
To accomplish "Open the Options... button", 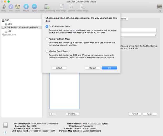I will [73, 114].
